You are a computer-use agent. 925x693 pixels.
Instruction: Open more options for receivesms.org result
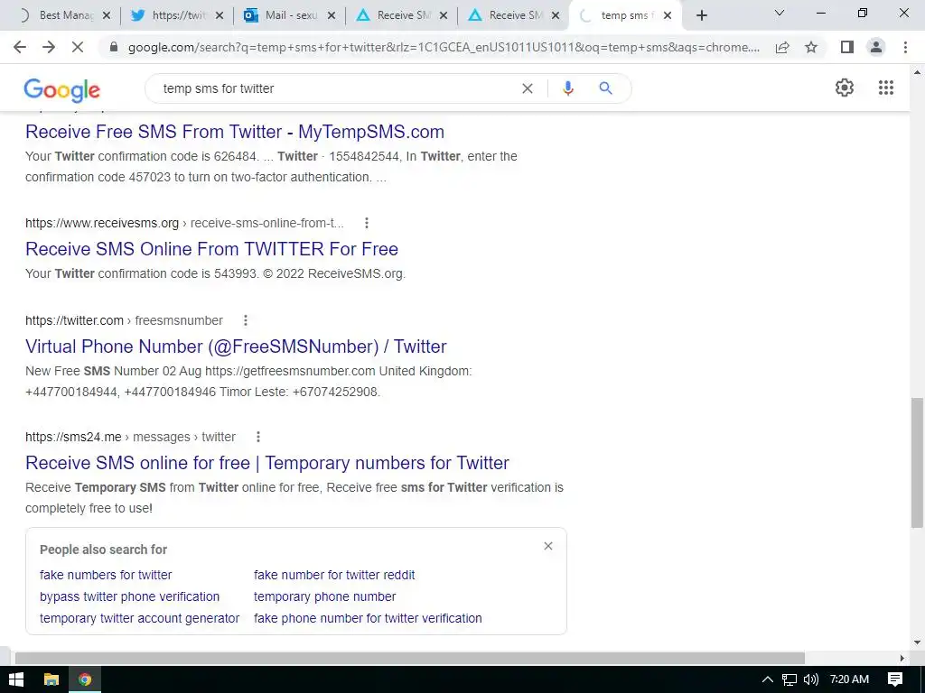click(367, 223)
